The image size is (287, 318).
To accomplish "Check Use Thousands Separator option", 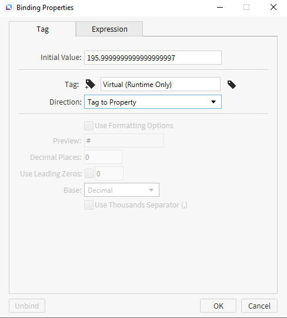I will pyautogui.click(x=89, y=205).
